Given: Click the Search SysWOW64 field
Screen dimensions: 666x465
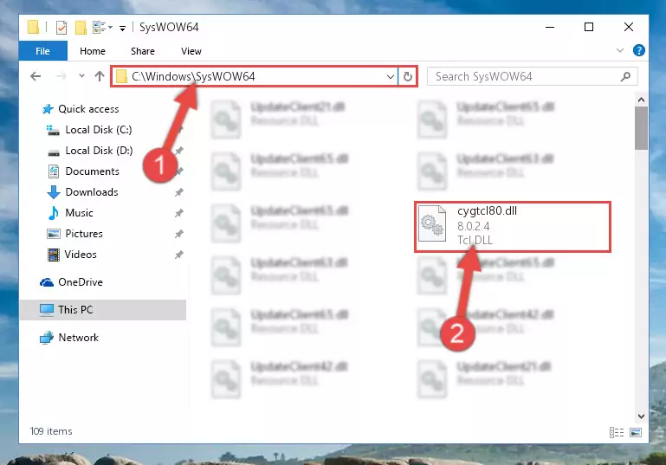Looking at the screenshot, I should tap(532, 76).
